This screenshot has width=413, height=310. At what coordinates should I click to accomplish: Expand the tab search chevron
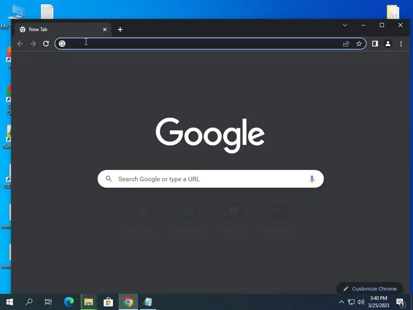point(345,25)
